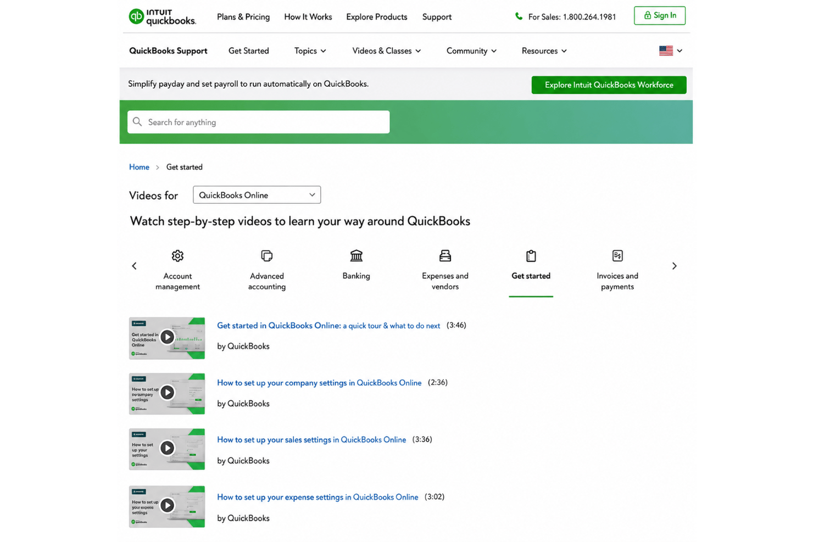
Task: Select the Expenses and vendors icon
Action: click(445, 256)
